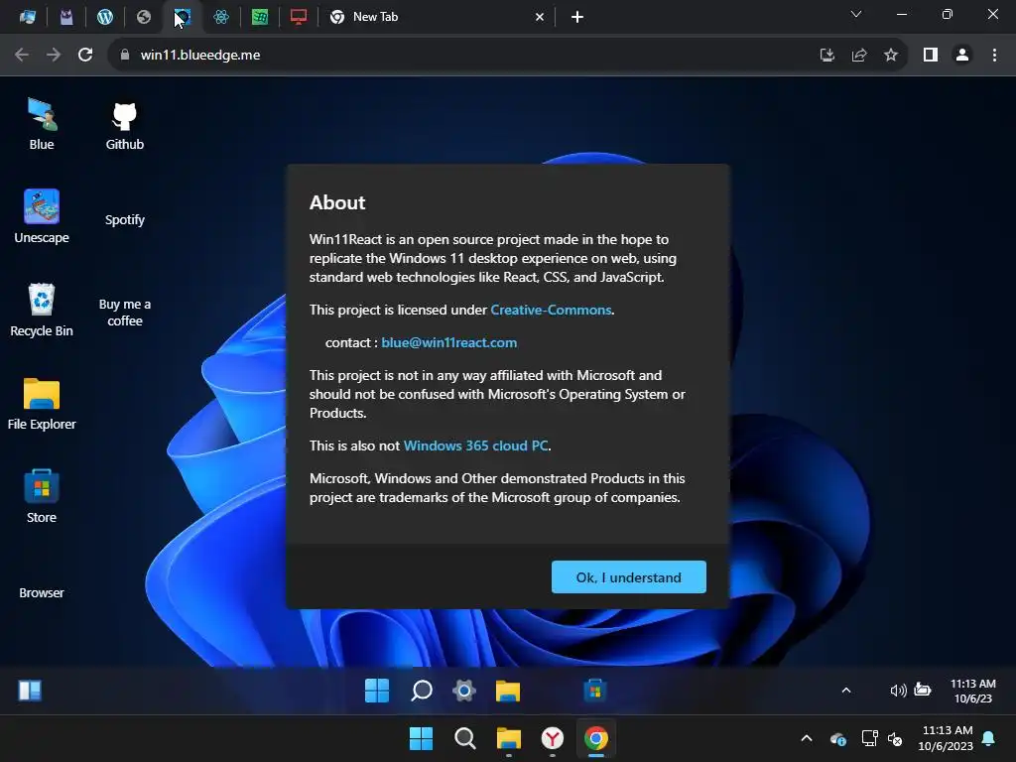Open search in the web taskbar
The width and height of the screenshot is (1016, 762).
pos(421,691)
